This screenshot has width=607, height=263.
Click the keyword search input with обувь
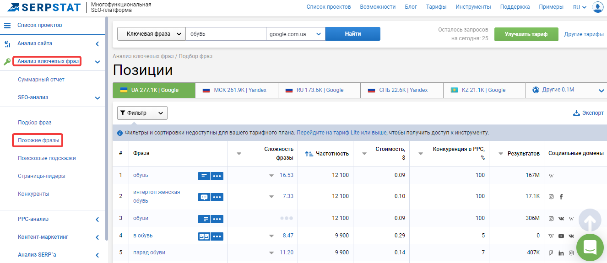click(x=226, y=34)
